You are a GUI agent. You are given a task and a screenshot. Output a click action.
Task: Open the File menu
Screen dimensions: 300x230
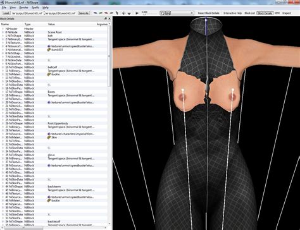tap(4, 8)
